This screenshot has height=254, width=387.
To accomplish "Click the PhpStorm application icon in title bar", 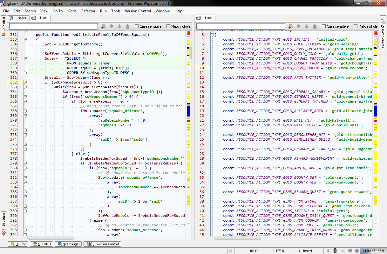I will pos(3,3).
